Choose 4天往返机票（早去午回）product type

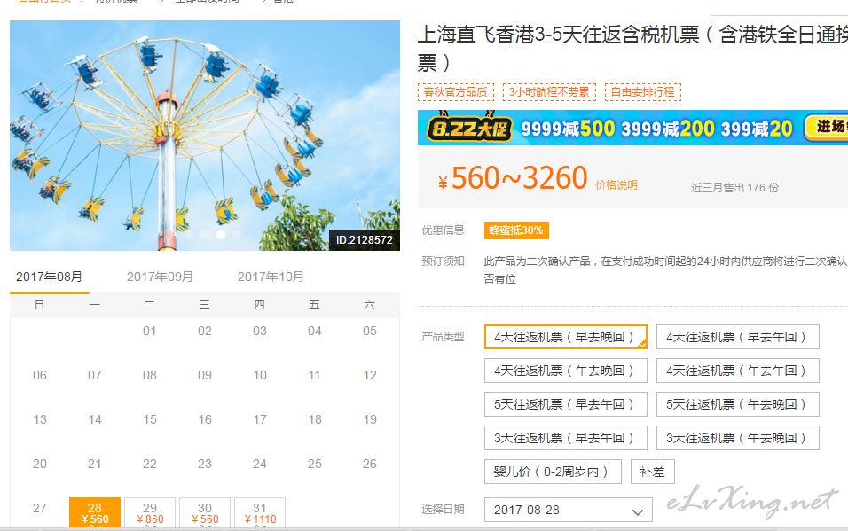click(738, 337)
